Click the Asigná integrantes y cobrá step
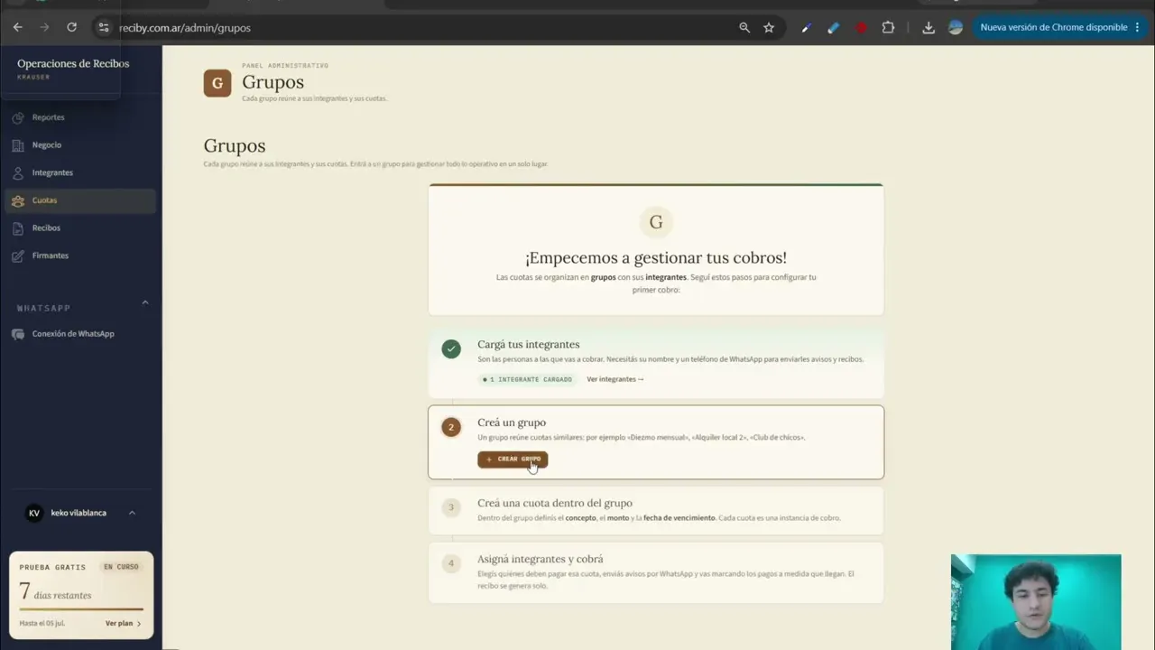The height and width of the screenshot is (650, 1155). (656, 572)
